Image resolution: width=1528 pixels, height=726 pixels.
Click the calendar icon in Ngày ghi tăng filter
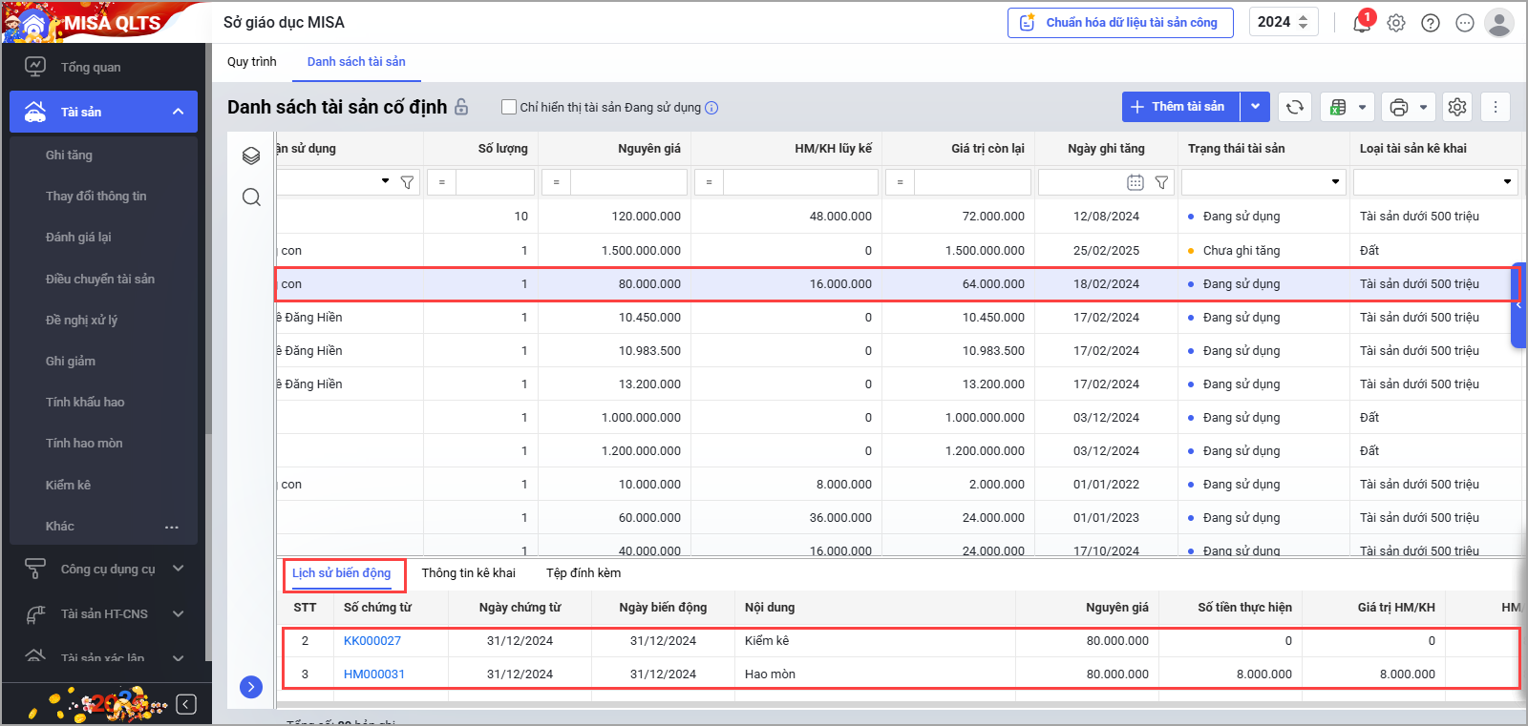1135,182
